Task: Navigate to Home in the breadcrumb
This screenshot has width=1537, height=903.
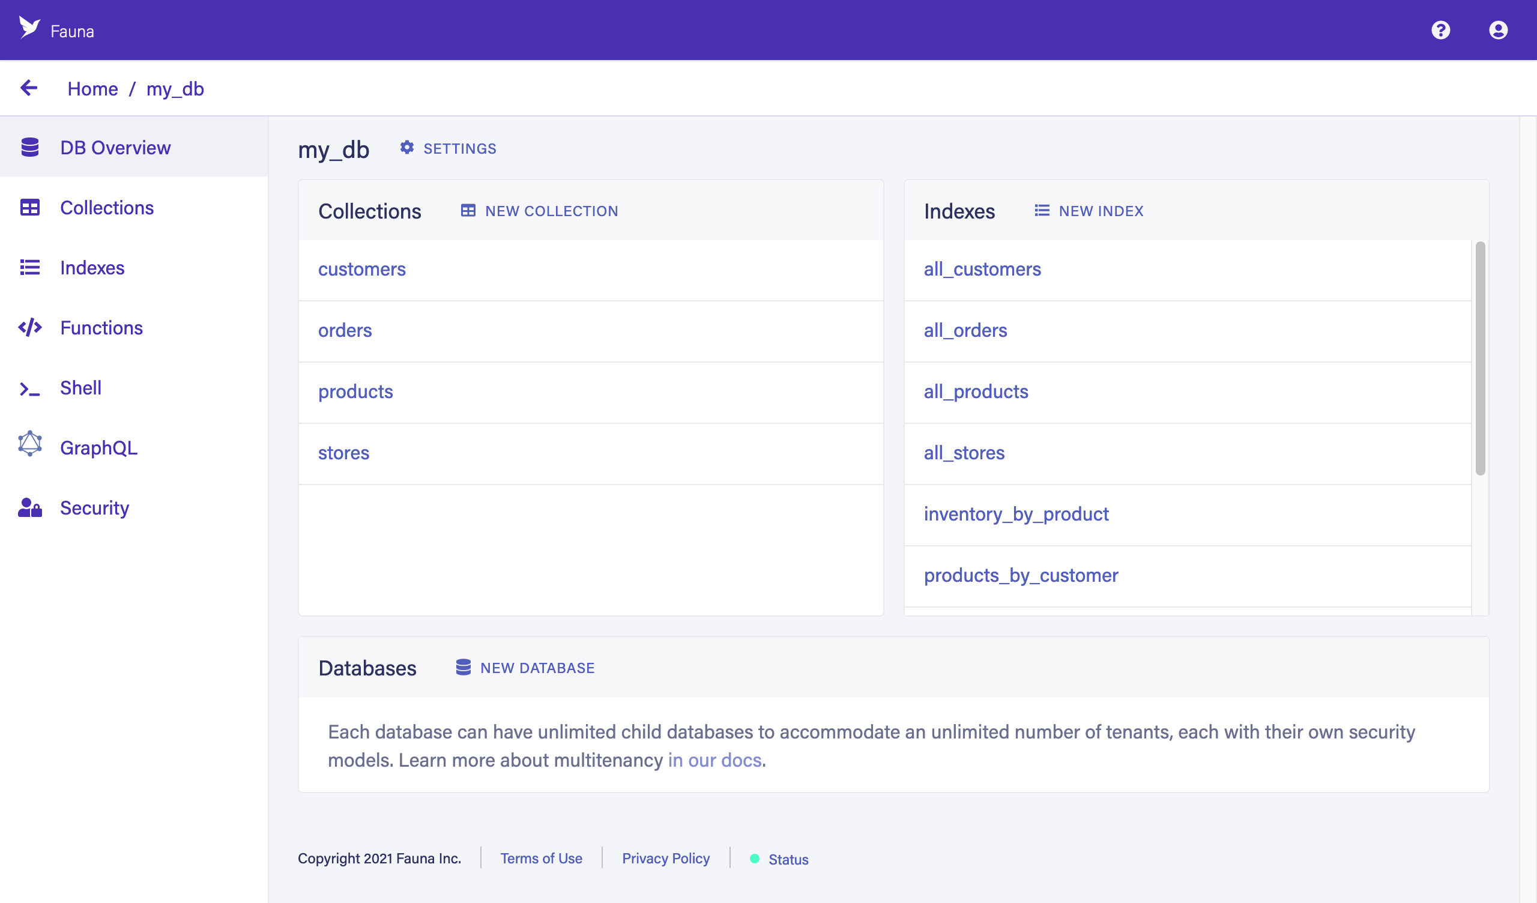Action: pyautogui.click(x=92, y=88)
